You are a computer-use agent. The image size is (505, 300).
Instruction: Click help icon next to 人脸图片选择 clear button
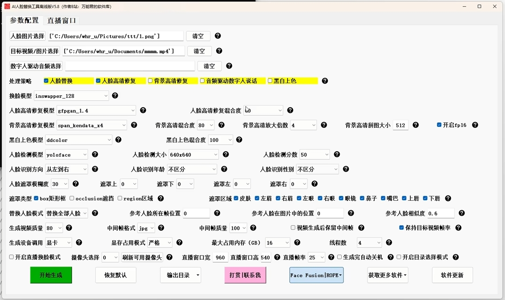point(218,36)
